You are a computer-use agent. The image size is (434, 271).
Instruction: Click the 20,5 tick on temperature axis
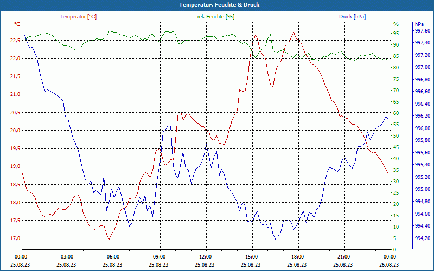tap(15, 112)
